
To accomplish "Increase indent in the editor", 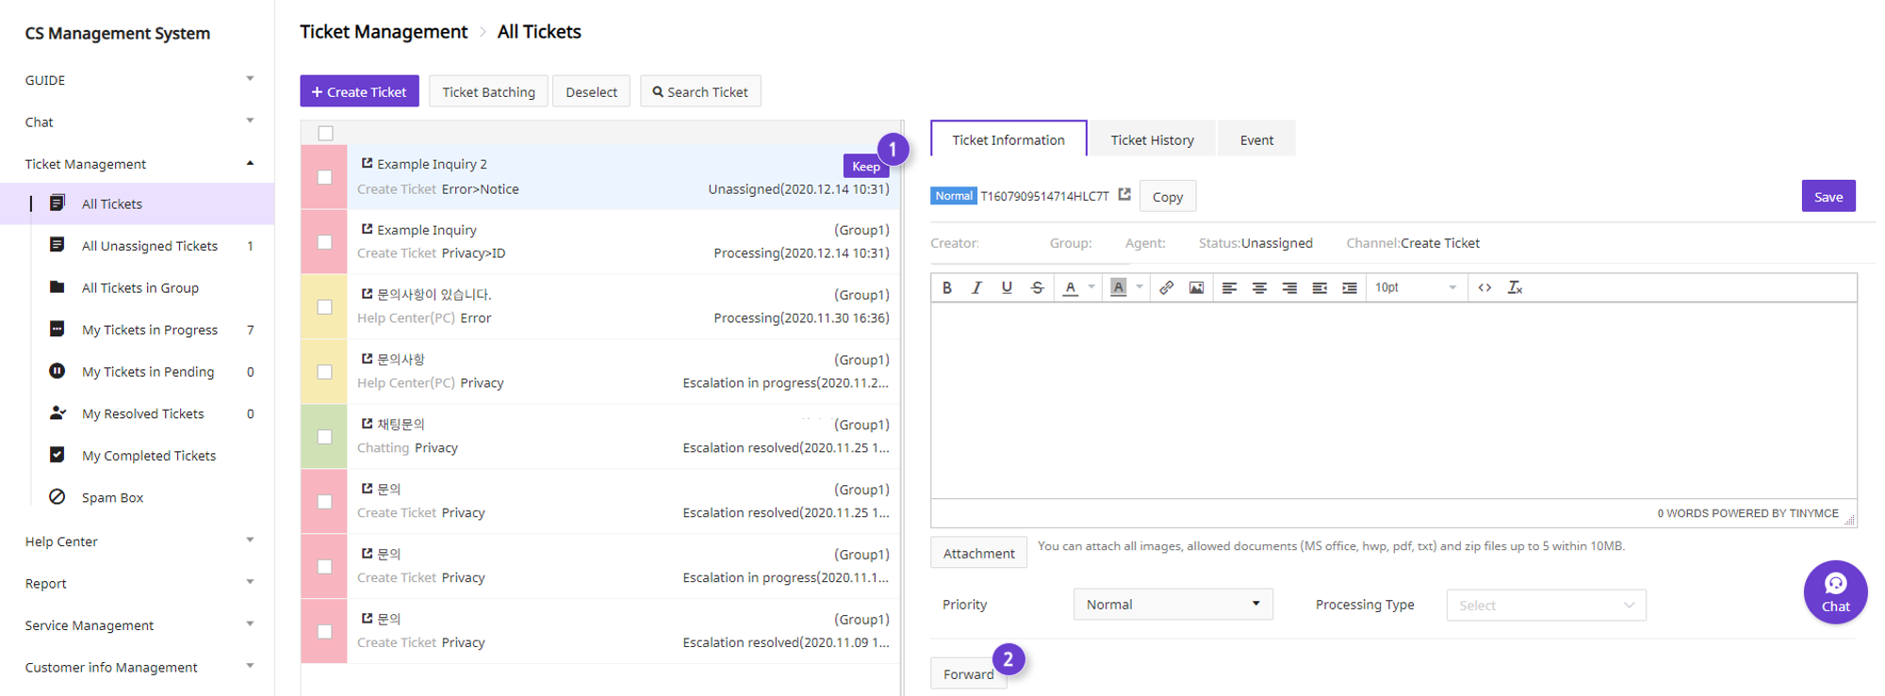I will coord(1350,287).
